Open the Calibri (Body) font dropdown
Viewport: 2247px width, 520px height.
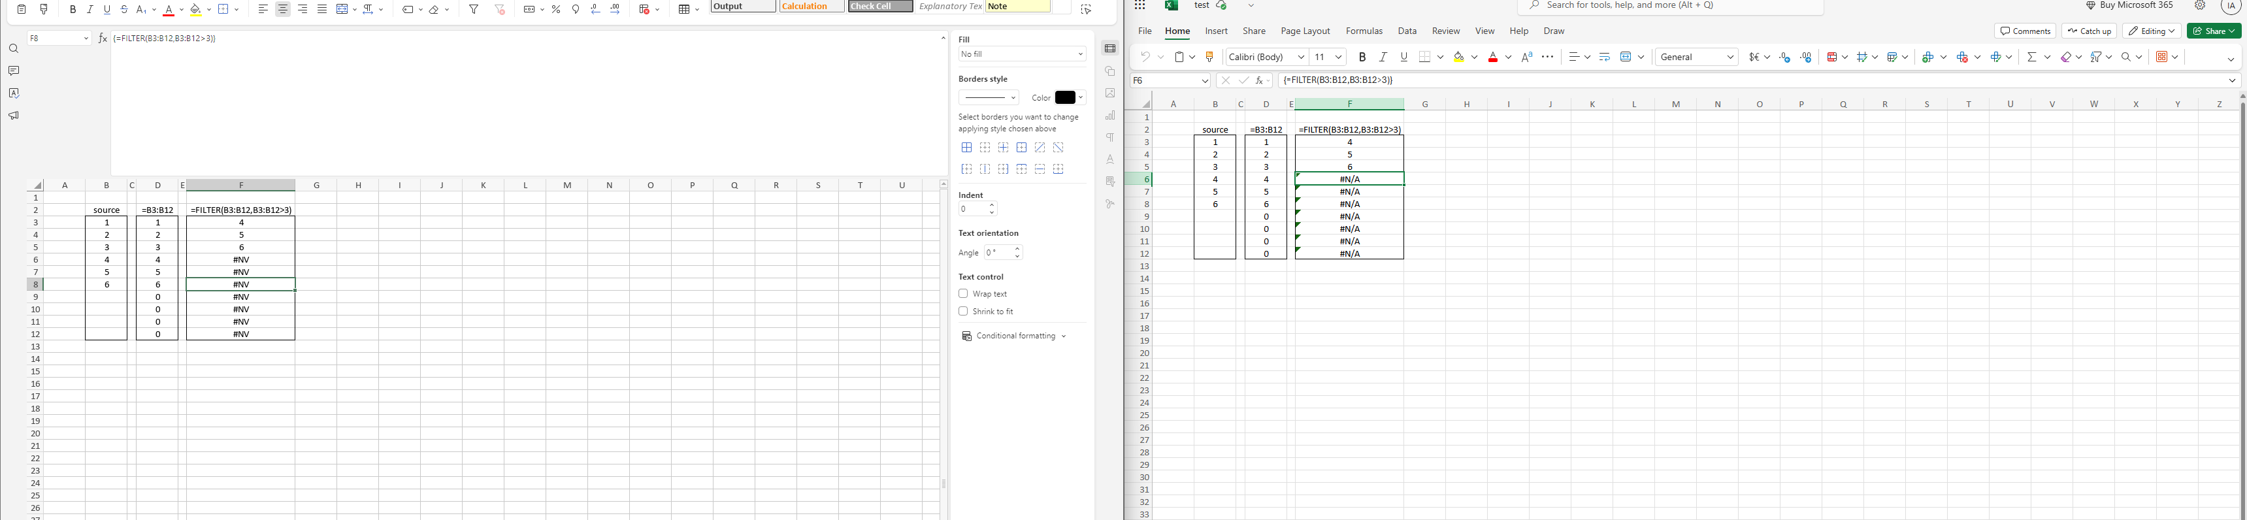coord(1266,57)
